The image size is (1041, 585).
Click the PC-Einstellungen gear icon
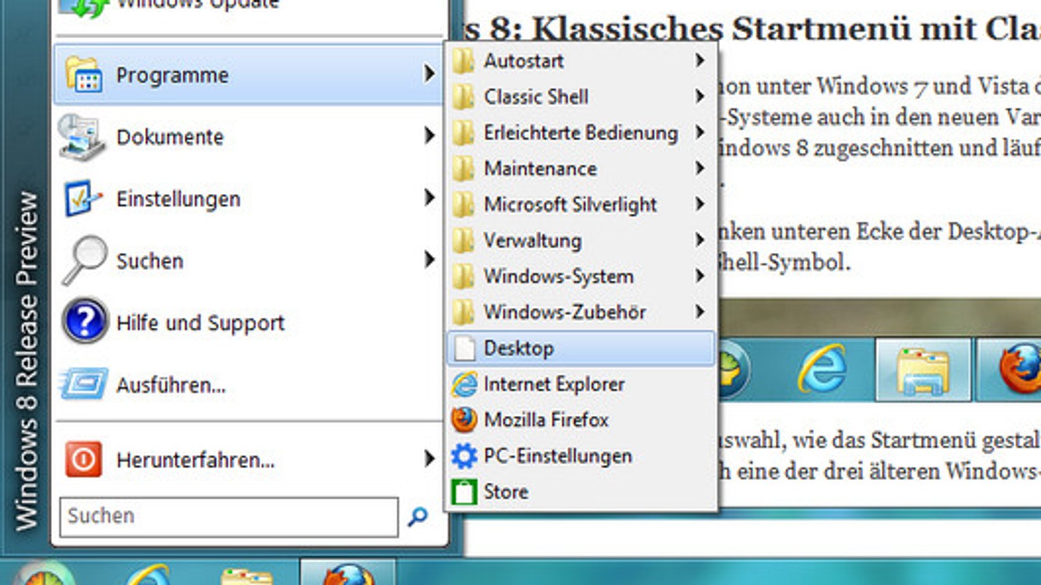464,456
